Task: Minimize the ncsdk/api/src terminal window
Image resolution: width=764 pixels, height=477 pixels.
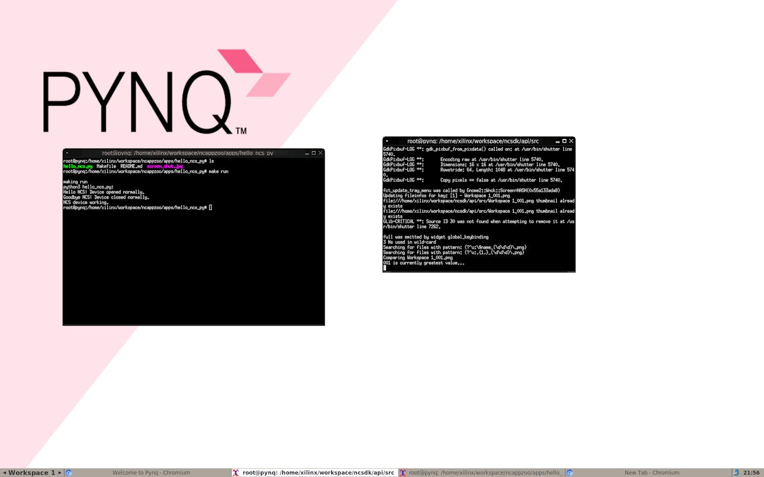Action: coord(557,141)
